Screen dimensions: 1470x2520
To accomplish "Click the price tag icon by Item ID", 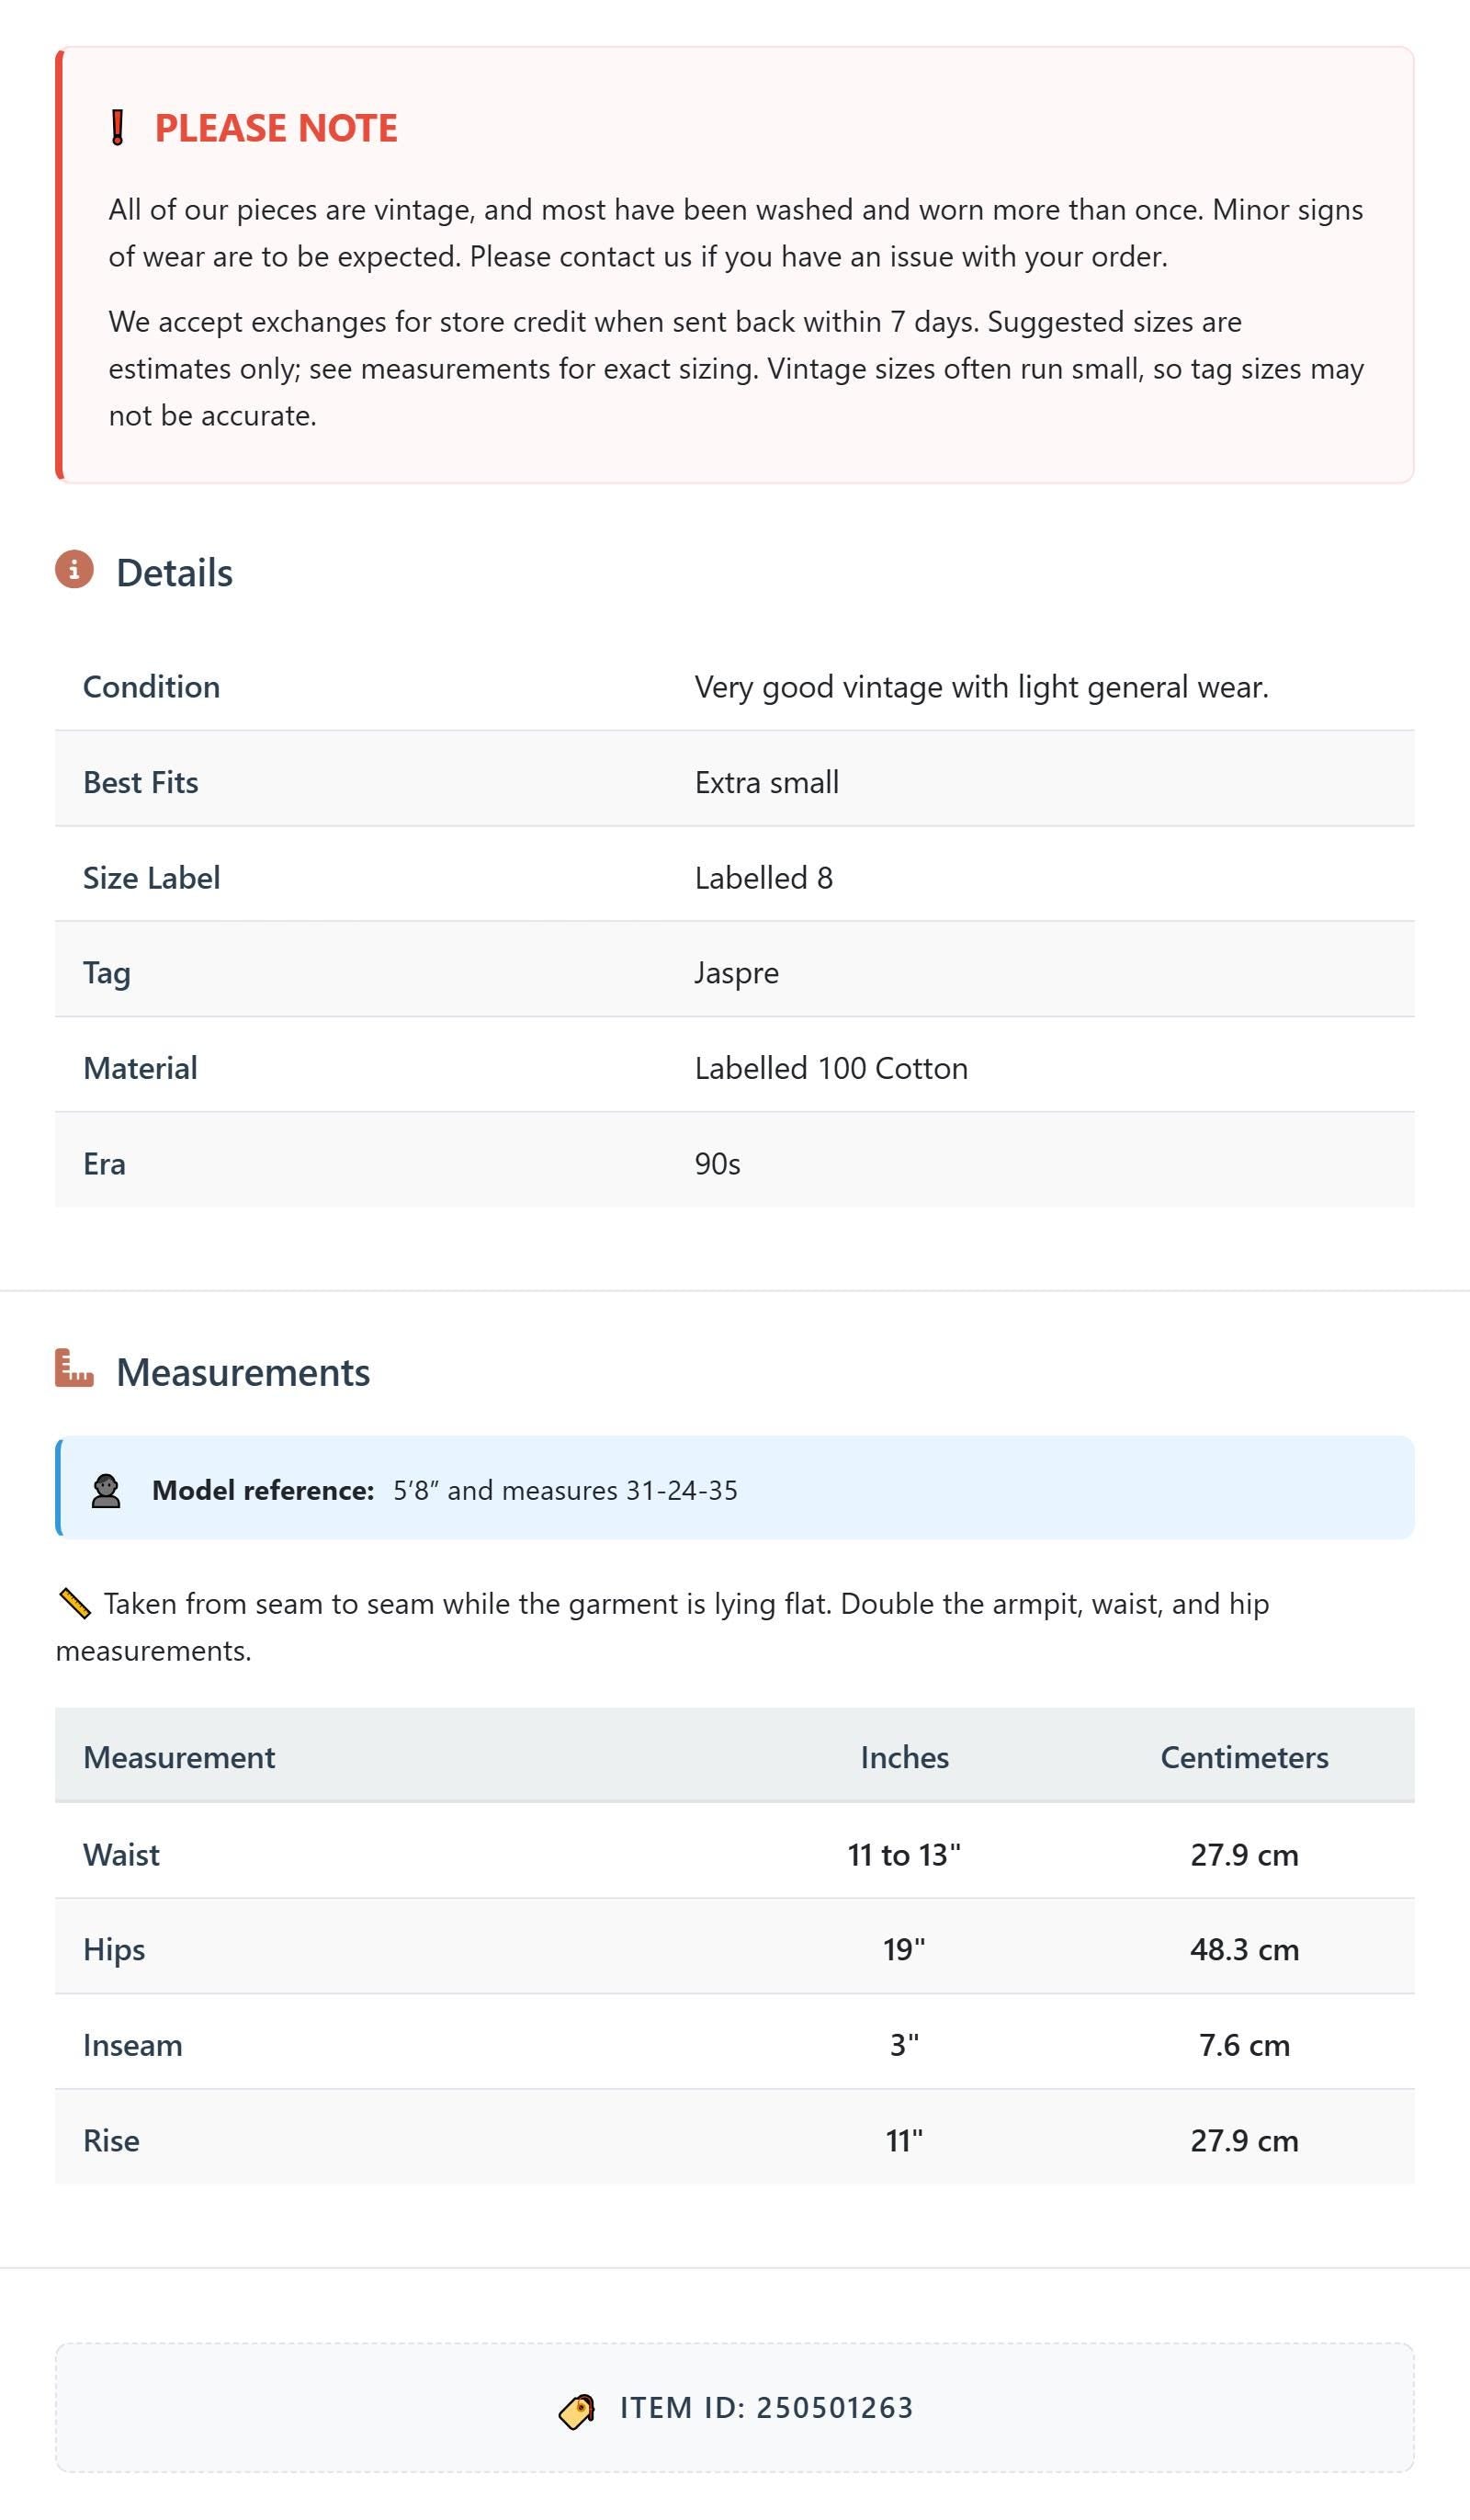I will coord(577,2411).
